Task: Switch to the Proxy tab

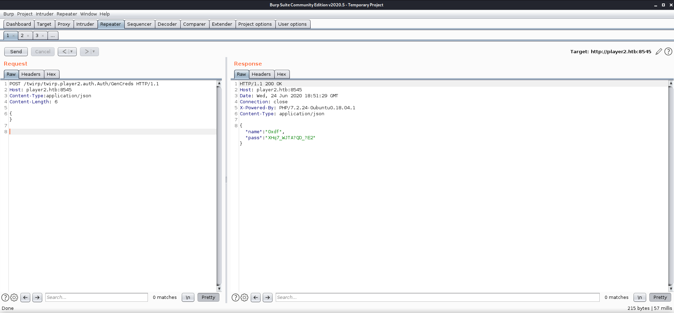Action: point(64,24)
